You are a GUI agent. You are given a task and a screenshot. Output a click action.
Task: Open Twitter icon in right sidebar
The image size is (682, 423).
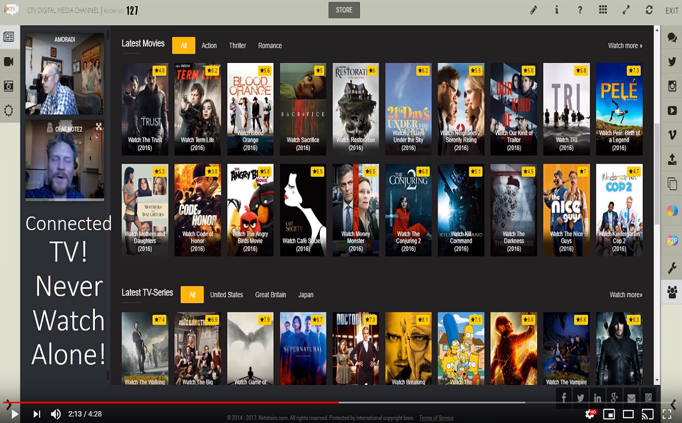pos(672,62)
